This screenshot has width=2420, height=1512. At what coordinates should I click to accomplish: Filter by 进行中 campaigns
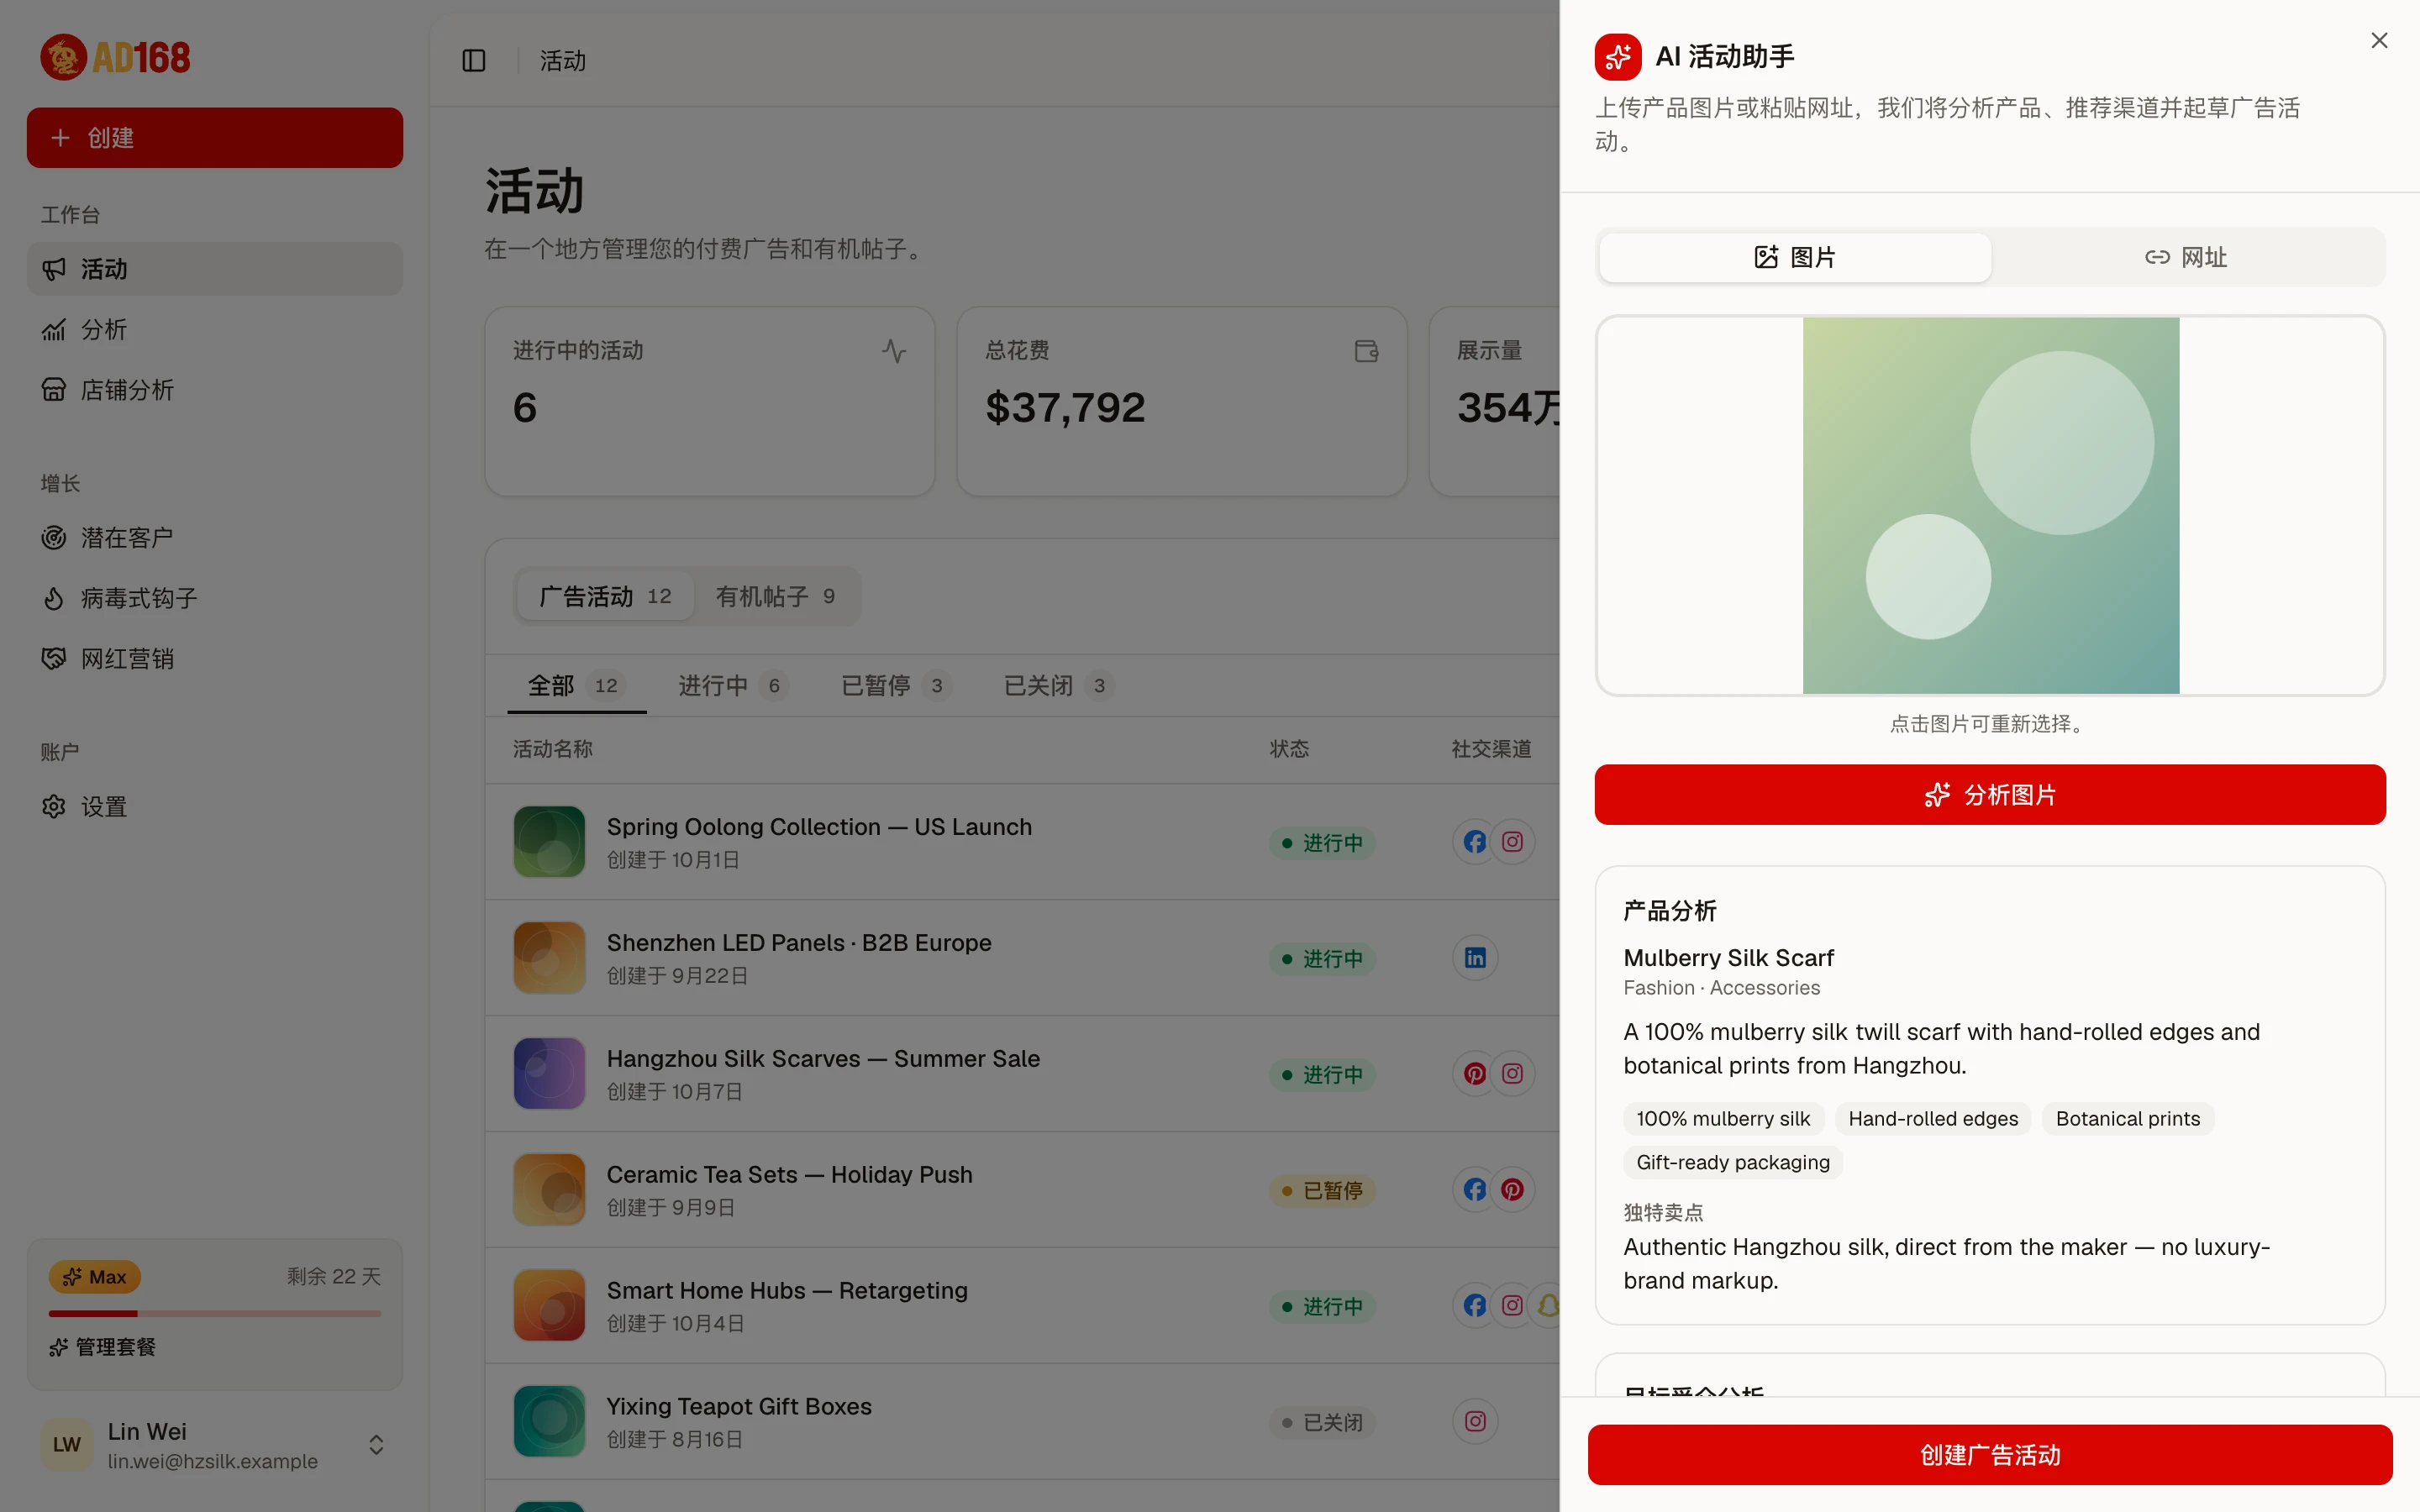pos(733,686)
